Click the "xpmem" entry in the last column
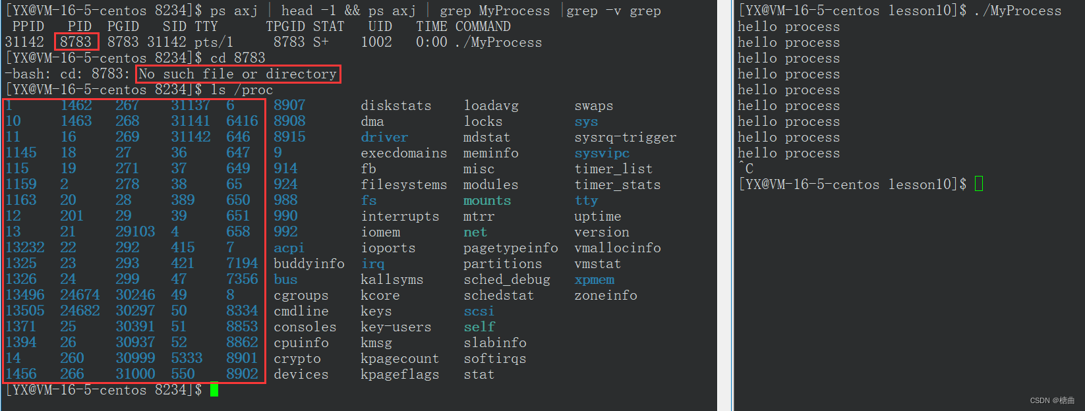The width and height of the screenshot is (1085, 411). coord(594,279)
